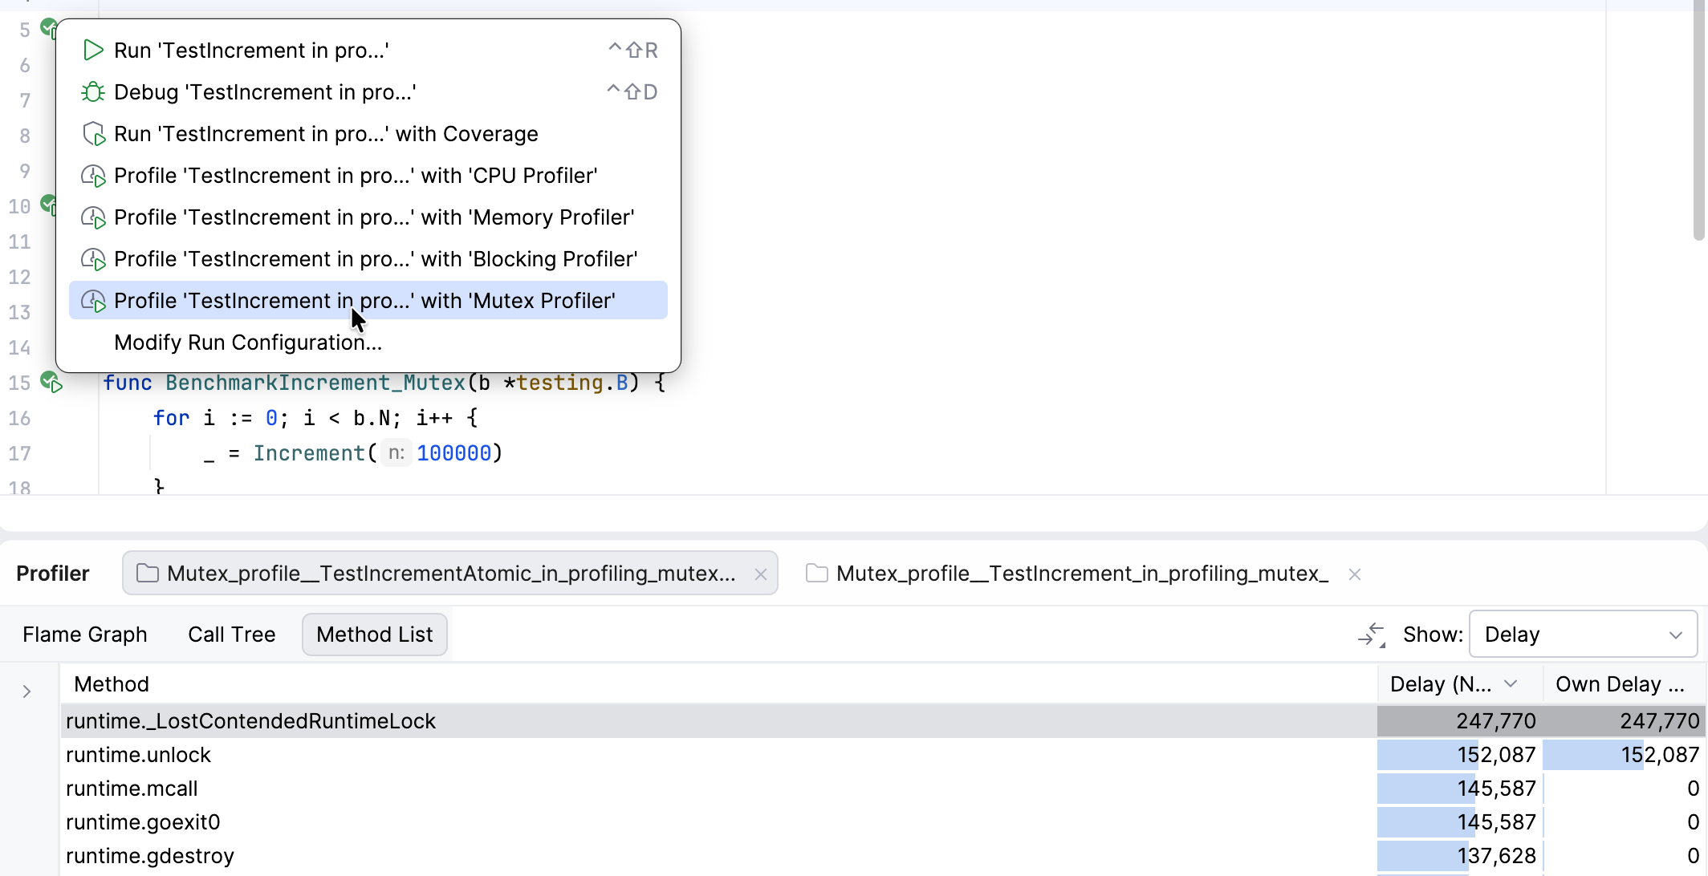Click the folder icon on the Mutex_profile__TestIncrementAtomic tab
Image resolution: width=1708 pixels, height=876 pixels.
pos(146,574)
